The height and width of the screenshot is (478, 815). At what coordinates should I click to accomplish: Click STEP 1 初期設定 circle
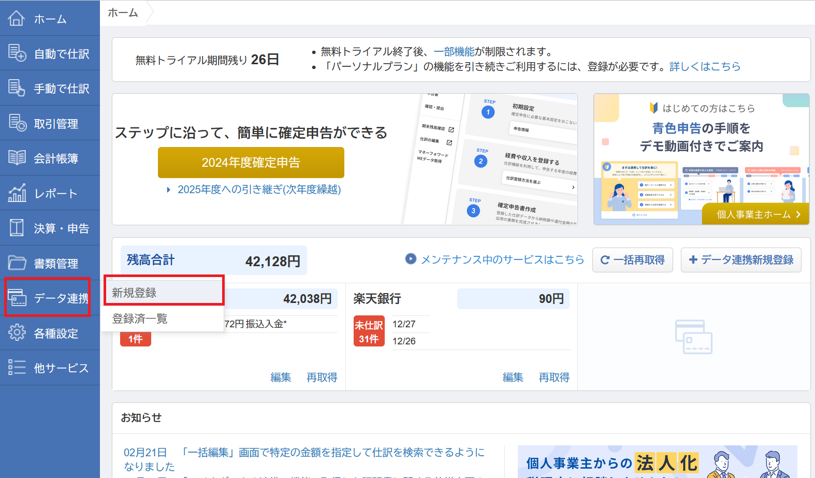pos(488,112)
